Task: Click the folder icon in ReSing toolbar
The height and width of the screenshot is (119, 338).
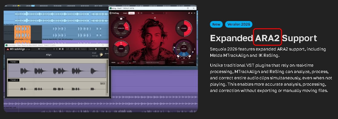Action: [142, 13]
